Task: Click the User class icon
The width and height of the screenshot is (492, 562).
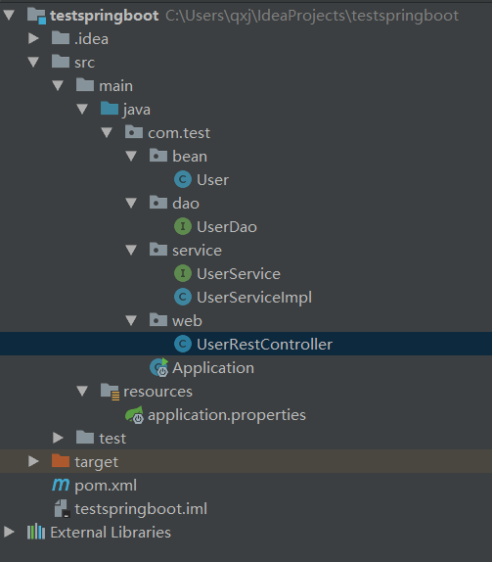Action: click(183, 179)
